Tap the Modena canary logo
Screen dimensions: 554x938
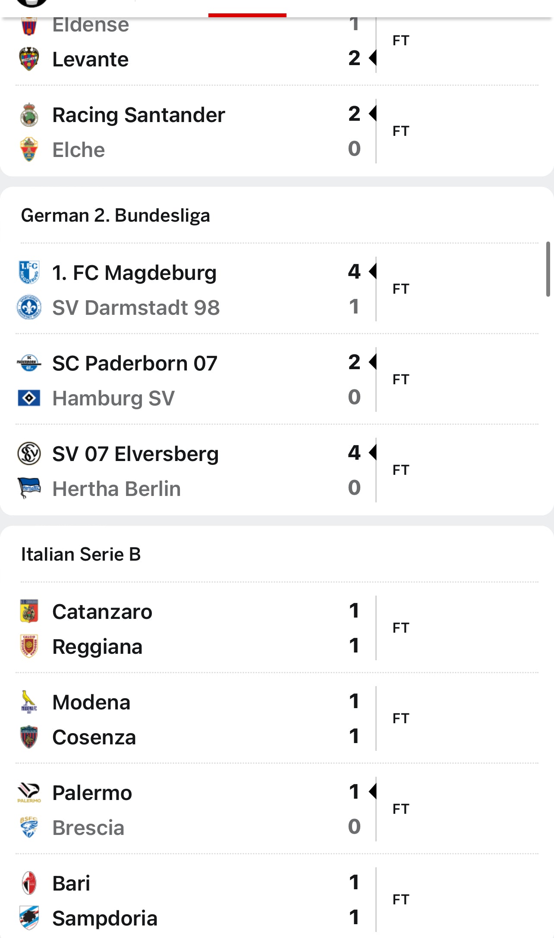29,702
